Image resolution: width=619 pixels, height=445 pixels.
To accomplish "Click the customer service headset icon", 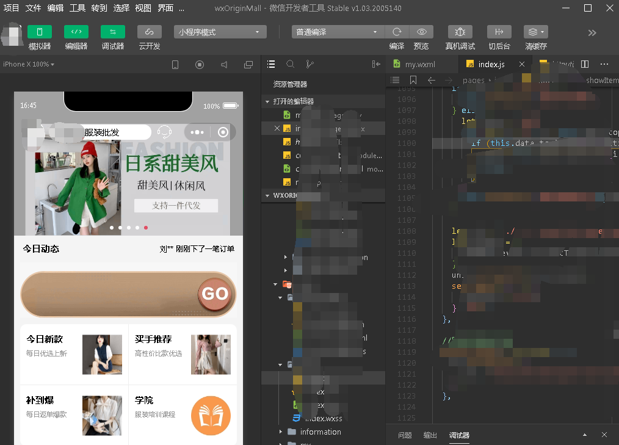I will tap(164, 132).
